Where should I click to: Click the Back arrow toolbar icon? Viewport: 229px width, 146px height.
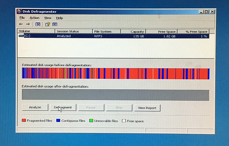tap(21, 24)
